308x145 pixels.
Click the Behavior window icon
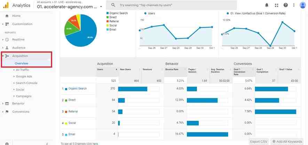[x=7, y=104]
